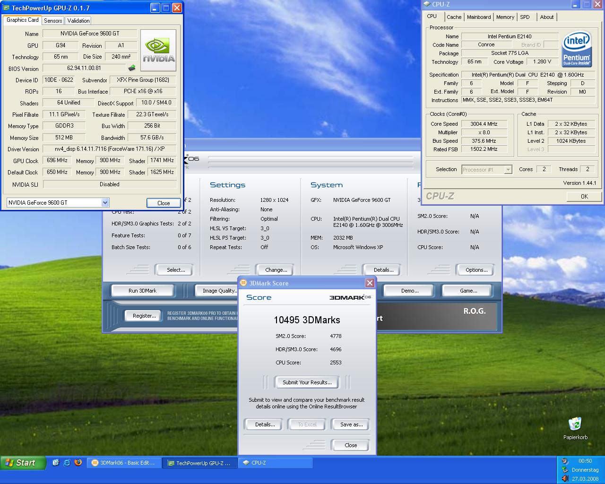Open the SPD tab in CPU-Z
Image resolution: width=605 pixels, height=484 pixels.
pos(525,17)
